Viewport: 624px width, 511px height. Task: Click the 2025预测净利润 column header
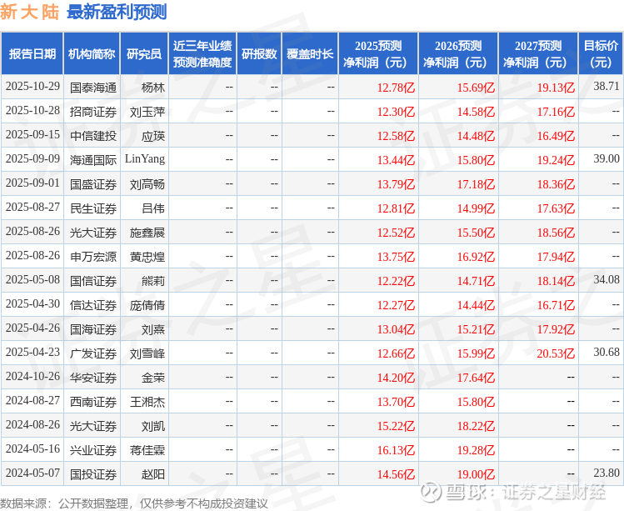click(x=378, y=54)
